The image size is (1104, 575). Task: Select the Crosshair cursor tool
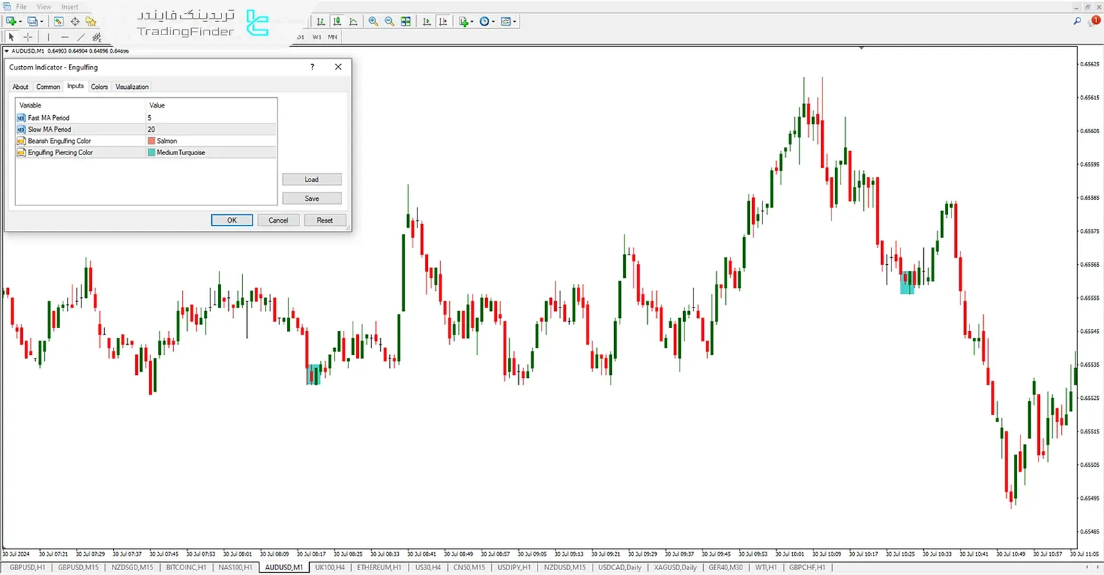tap(28, 37)
